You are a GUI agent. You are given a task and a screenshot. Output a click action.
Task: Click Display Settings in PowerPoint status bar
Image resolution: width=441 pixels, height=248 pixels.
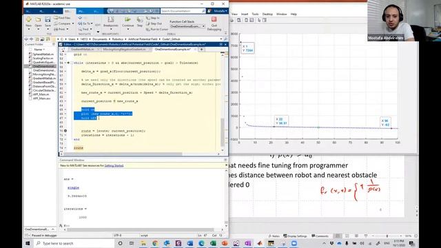point(295,236)
